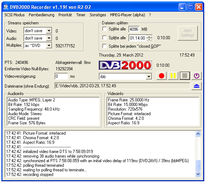
Task: Increase split time with up spinner arrow
Action: point(149,36)
